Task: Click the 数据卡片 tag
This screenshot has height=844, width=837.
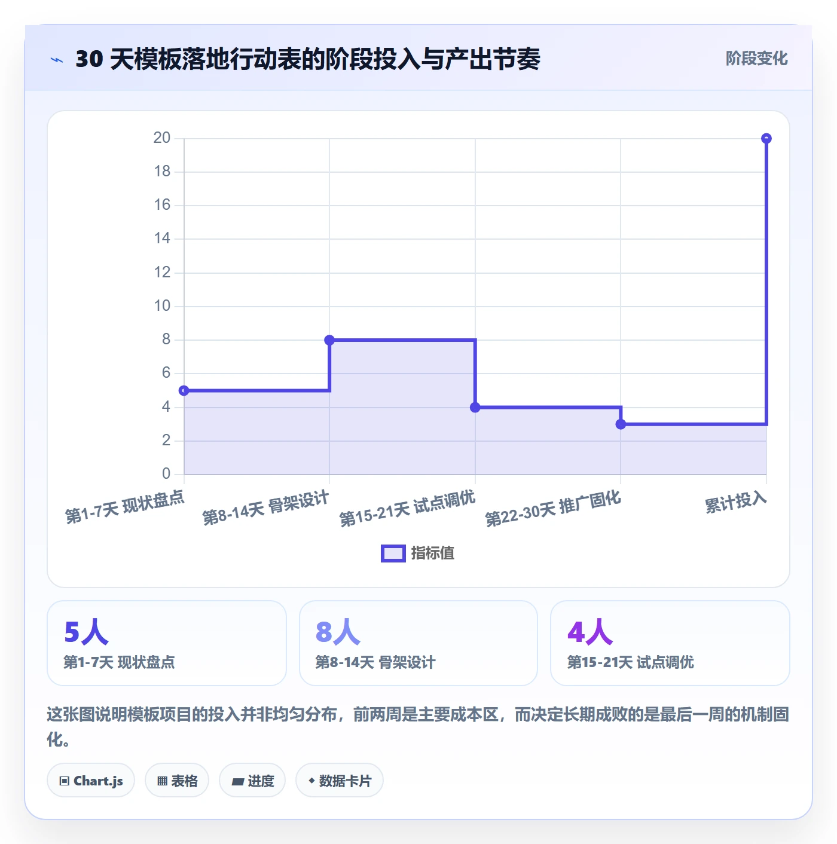Action: tap(340, 780)
